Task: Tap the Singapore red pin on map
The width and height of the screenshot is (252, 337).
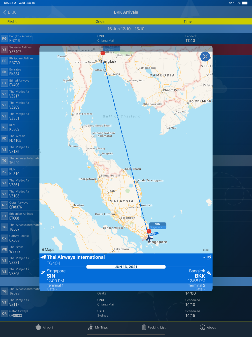Action: click(149, 231)
